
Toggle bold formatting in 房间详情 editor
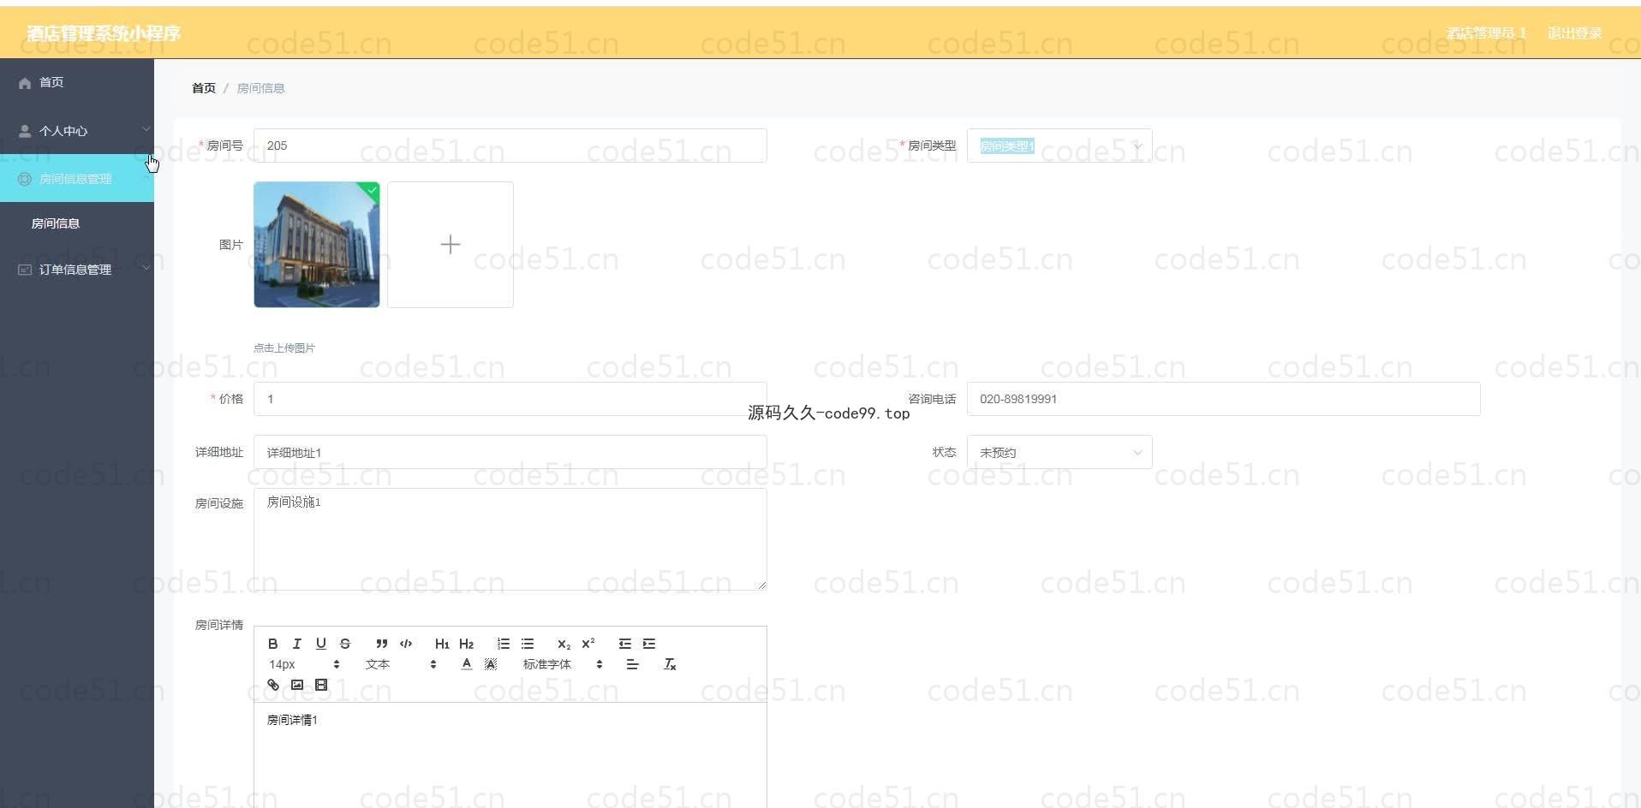[272, 644]
